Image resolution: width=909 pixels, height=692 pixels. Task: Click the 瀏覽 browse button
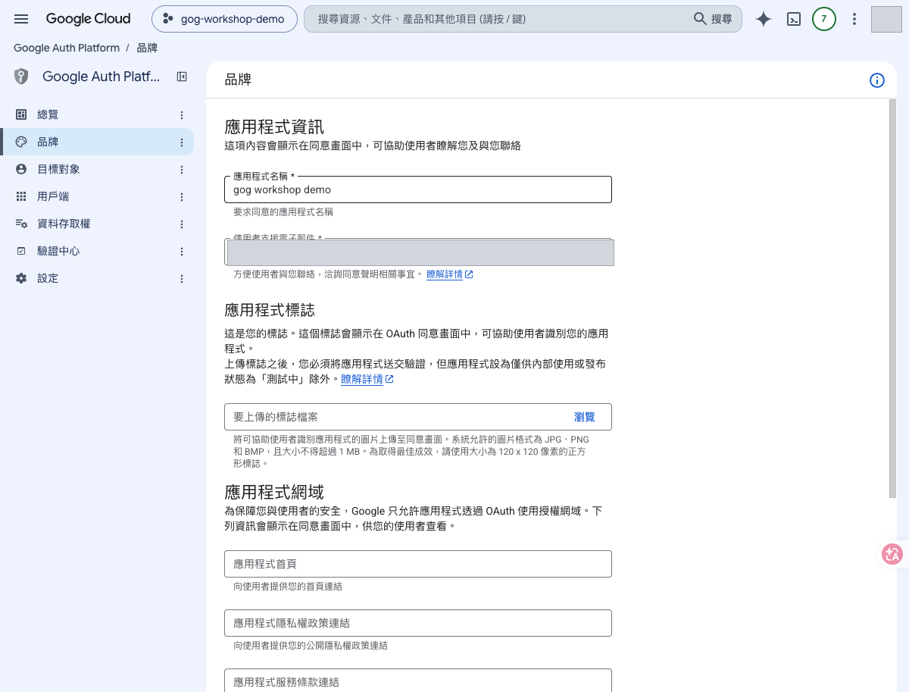[x=585, y=417]
